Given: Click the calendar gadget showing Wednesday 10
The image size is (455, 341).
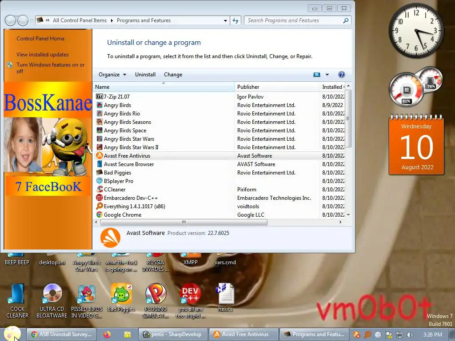Looking at the screenshot, I should (416, 144).
